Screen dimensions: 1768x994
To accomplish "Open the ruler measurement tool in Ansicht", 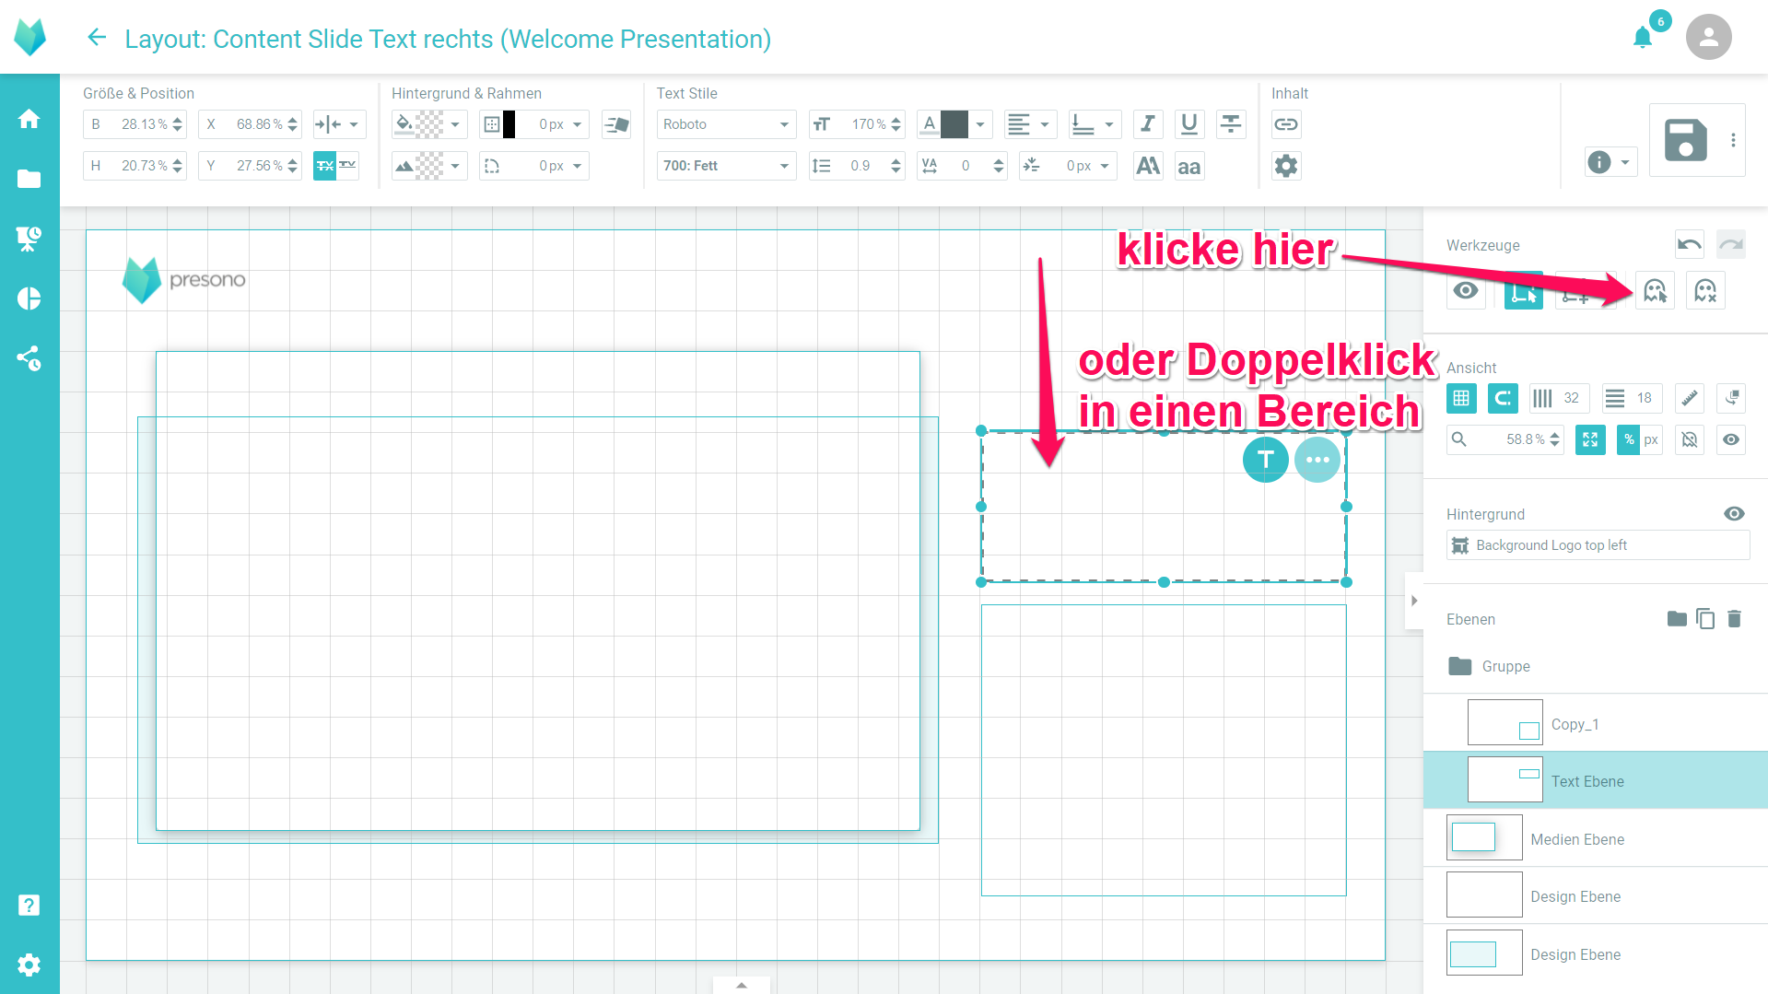I will tap(1690, 398).
